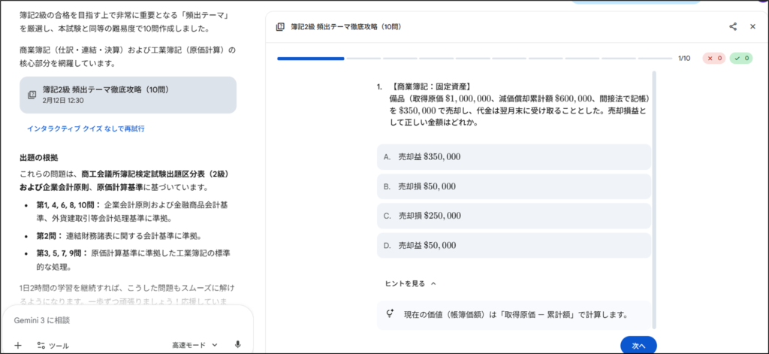Image resolution: width=769 pixels, height=354 pixels.
Task: Click インタラクティブ クイズ なしで再試行 link
Action: (86, 129)
